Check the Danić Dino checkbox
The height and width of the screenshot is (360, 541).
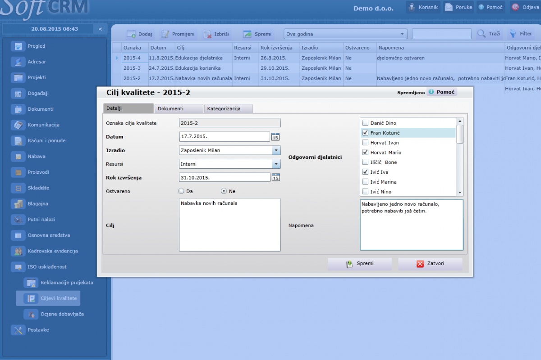click(x=366, y=123)
